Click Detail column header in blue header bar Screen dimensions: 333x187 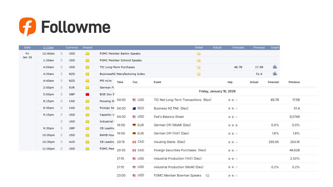point(199,48)
